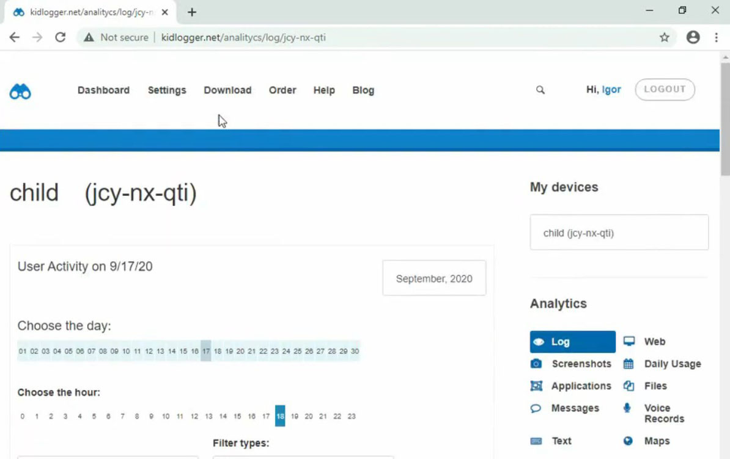The height and width of the screenshot is (459, 730).
Task: Open Web analytics monitor icon
Action: (x=629, y=341)
